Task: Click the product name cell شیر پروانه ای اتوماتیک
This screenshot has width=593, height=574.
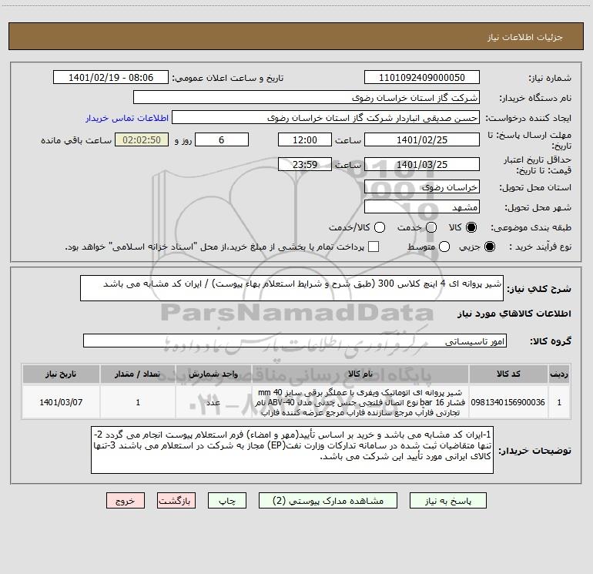Action: click(360, 402)
